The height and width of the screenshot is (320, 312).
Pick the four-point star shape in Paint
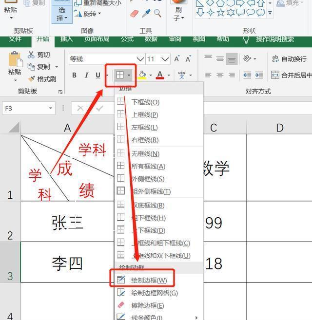211,13
